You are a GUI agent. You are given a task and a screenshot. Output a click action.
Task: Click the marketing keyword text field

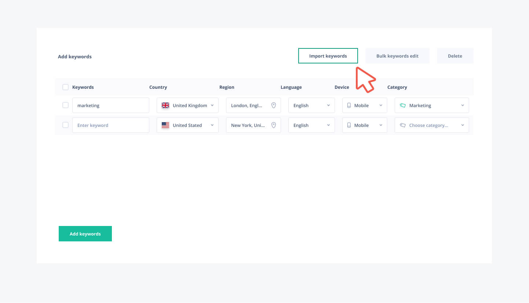(x=111, y=105)
